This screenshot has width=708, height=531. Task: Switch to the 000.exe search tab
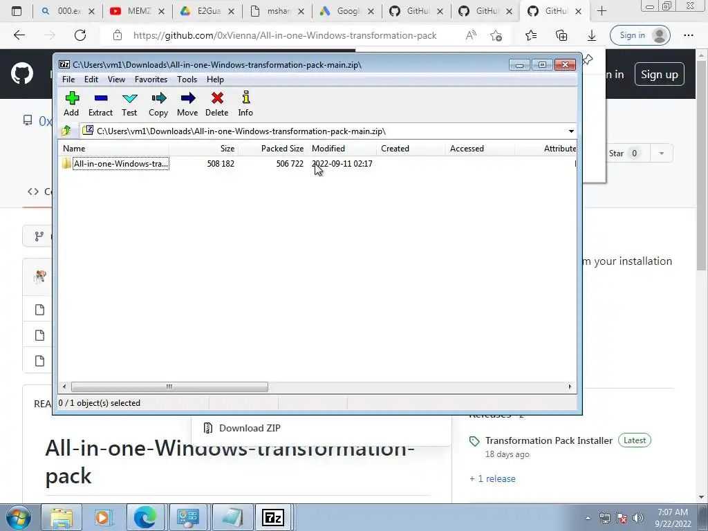pos(68,11)
